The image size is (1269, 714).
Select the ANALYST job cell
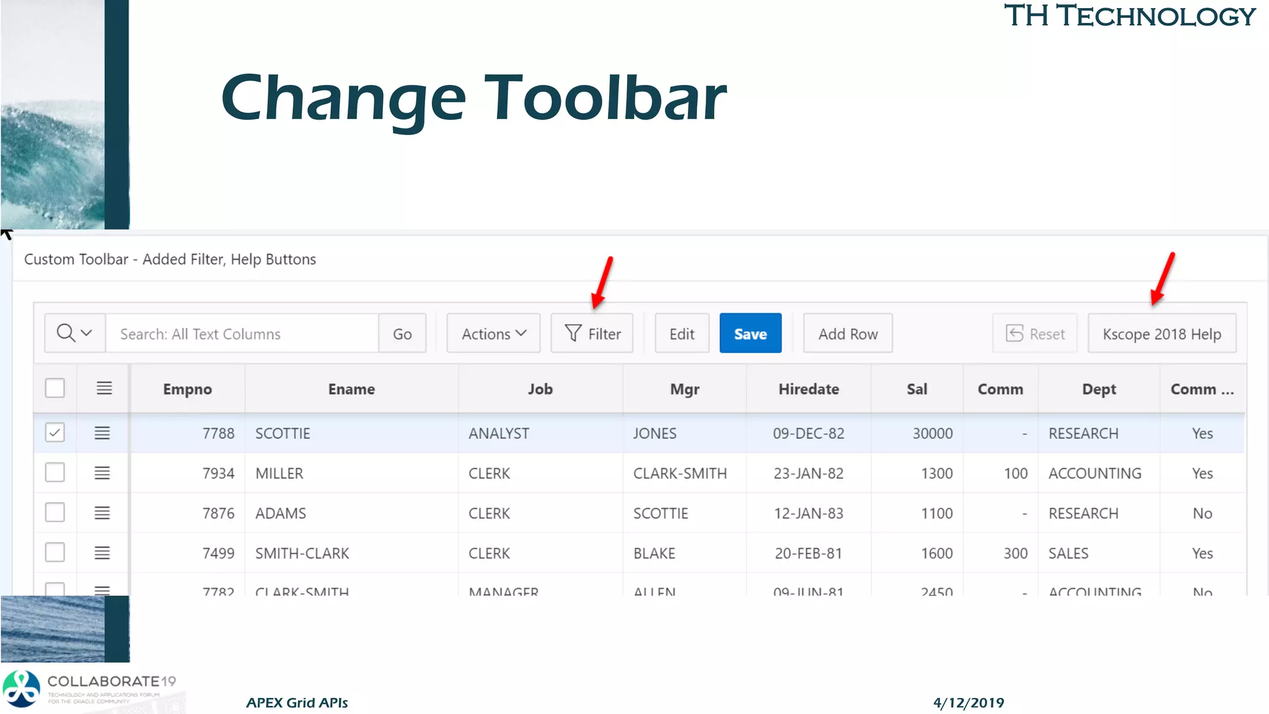540,433
